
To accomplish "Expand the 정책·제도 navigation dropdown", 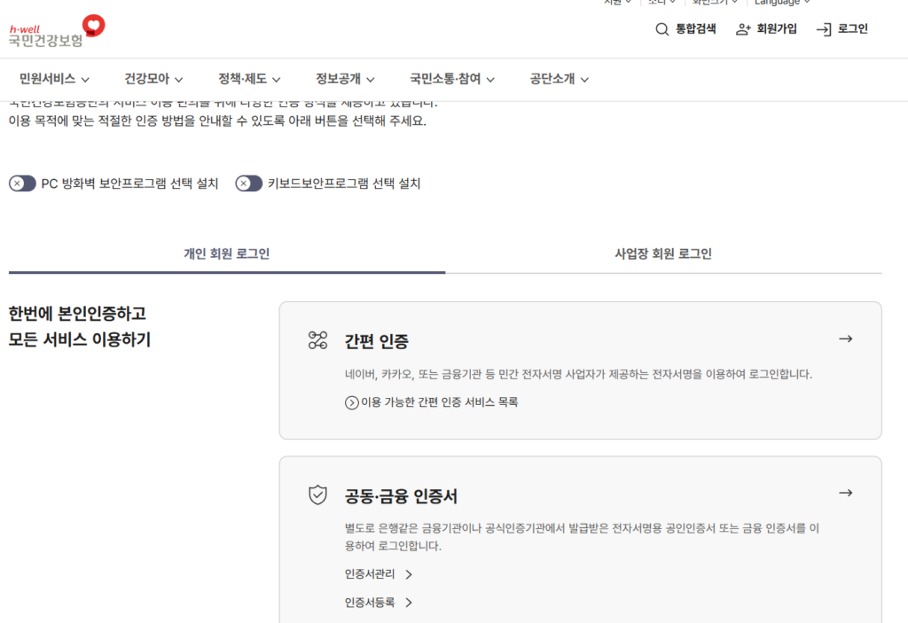I will click(x=249, y=79).
